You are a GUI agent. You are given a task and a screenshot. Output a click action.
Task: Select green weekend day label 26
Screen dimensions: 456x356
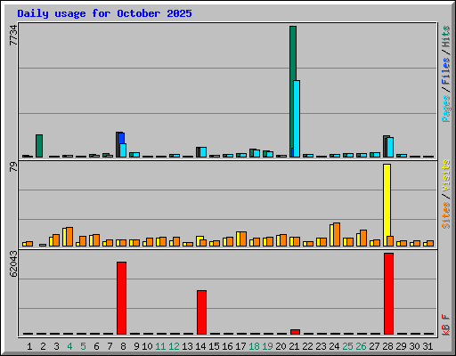[361, 346]
